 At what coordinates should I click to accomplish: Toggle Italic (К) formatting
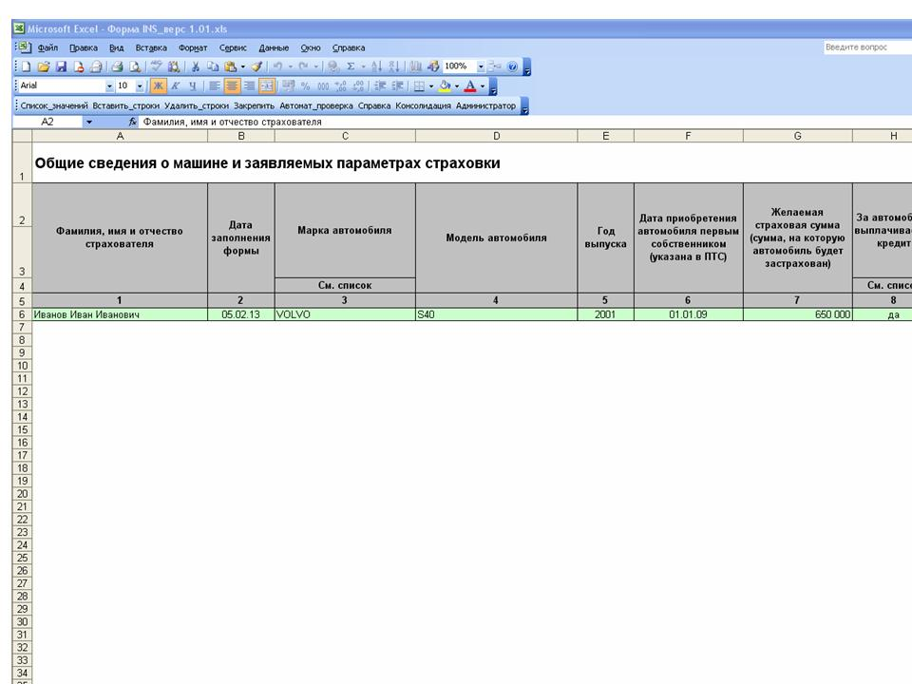coord(175,86)
